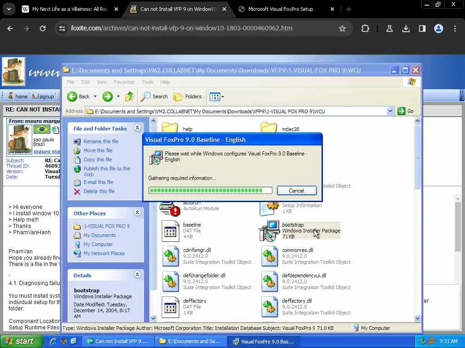The image size is (465, 348).
Task: Select defdependencyui.dll file icon
Action: click(x=269, y=282)
